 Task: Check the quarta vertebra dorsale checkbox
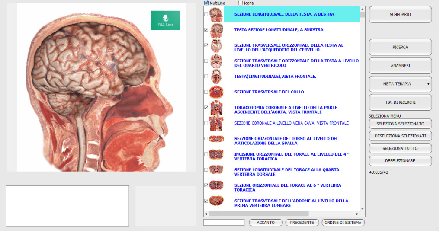[206, 169]
